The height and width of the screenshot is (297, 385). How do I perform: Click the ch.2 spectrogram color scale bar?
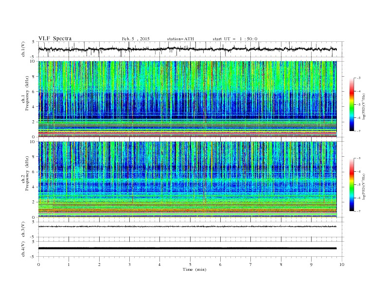(351, 184)
